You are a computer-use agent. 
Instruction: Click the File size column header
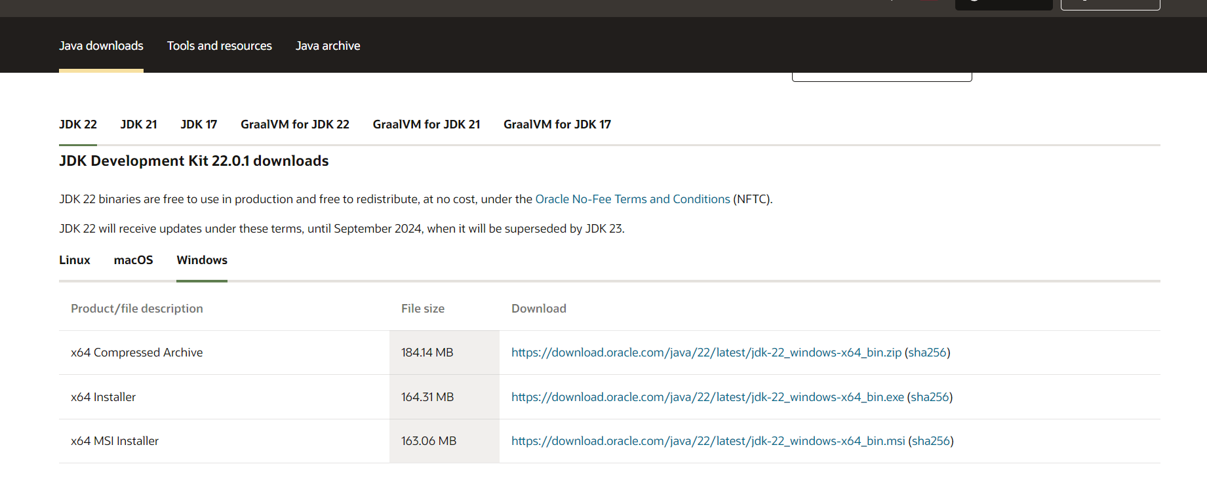(x=423, y=309)
